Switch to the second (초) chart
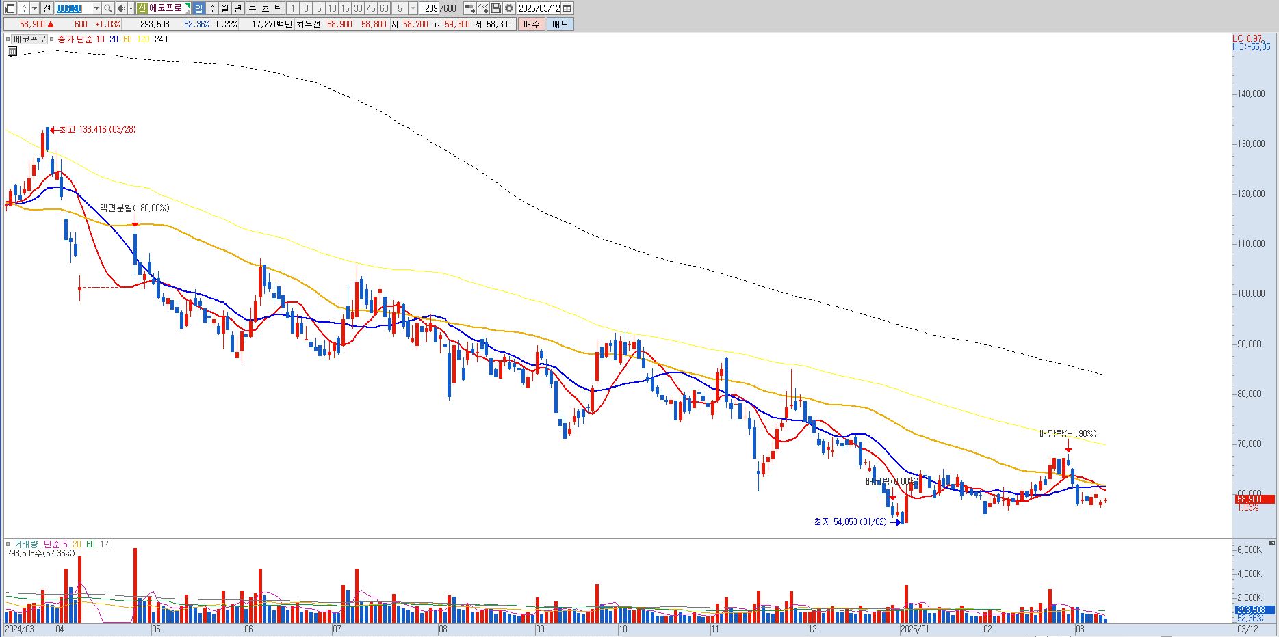1279x637 pixels. click(265, 8)
